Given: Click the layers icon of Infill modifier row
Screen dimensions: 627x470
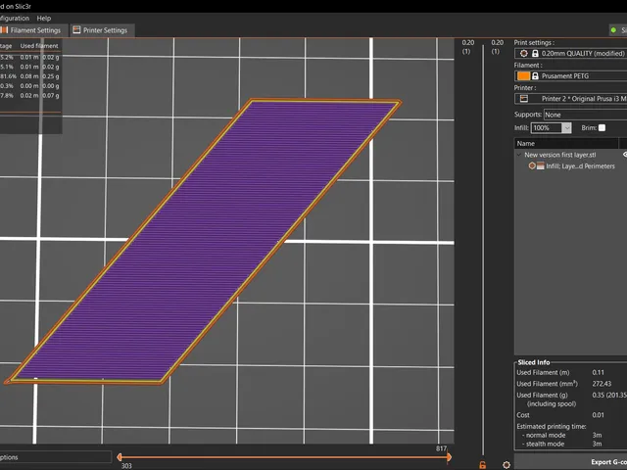Looking at the screenshot, I should click(540, 165).
